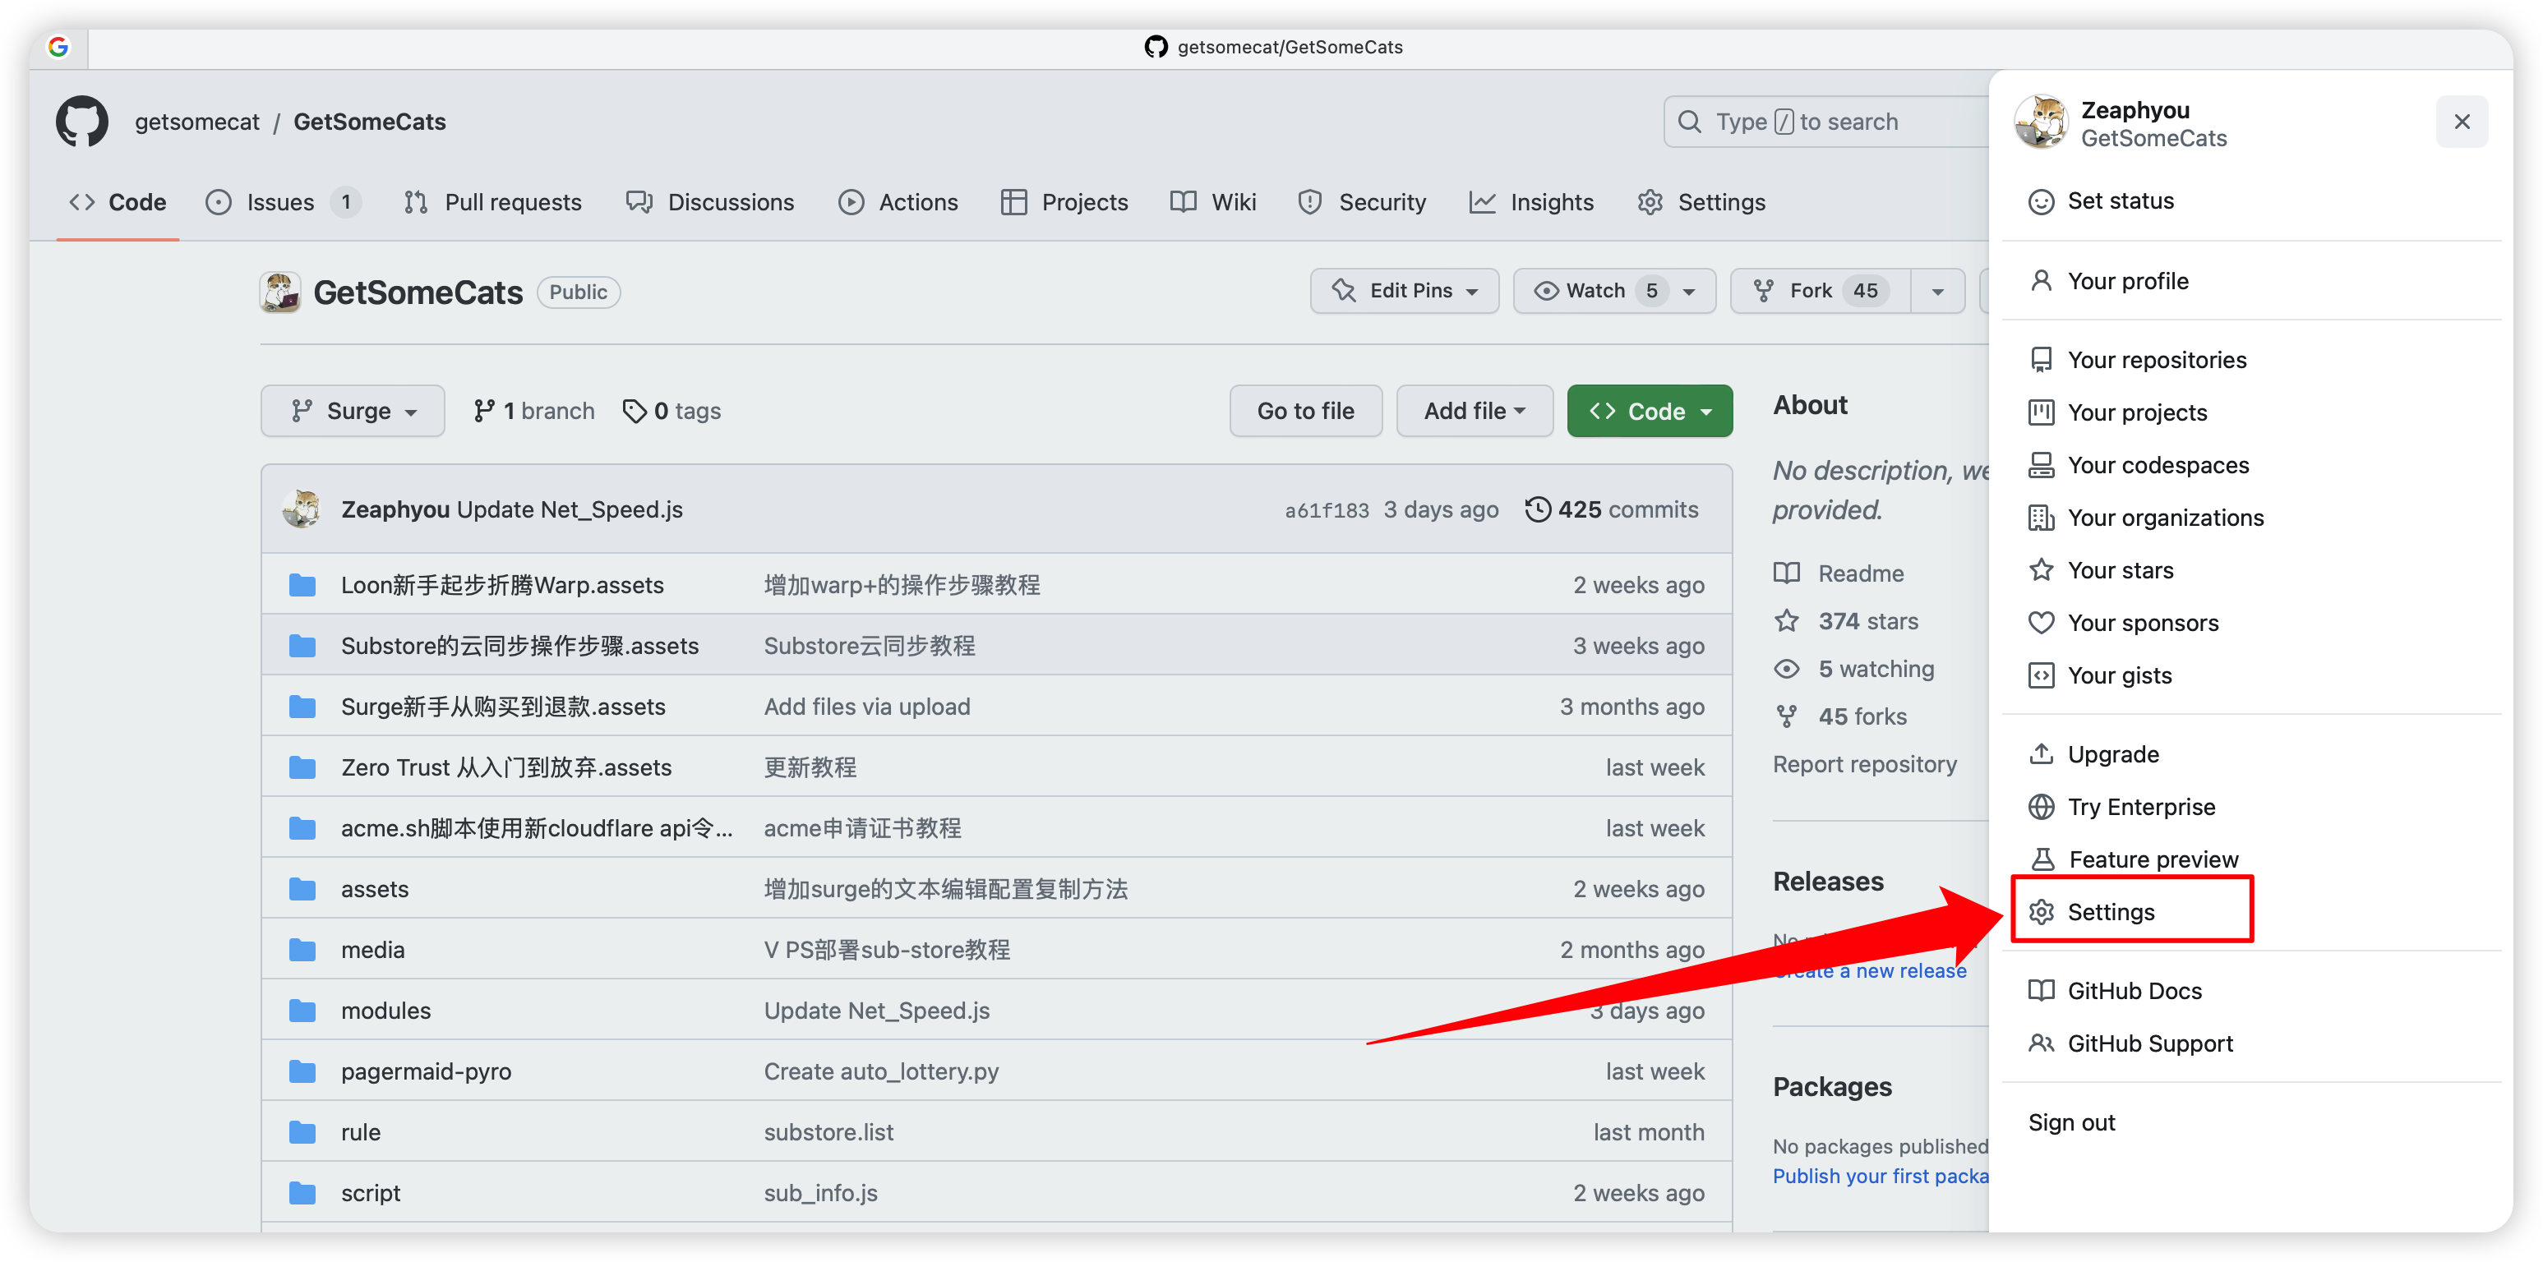This screenshot has width=2543, height=1262.
Task: Click folder icon for the modules directory
Action: 302,1011
